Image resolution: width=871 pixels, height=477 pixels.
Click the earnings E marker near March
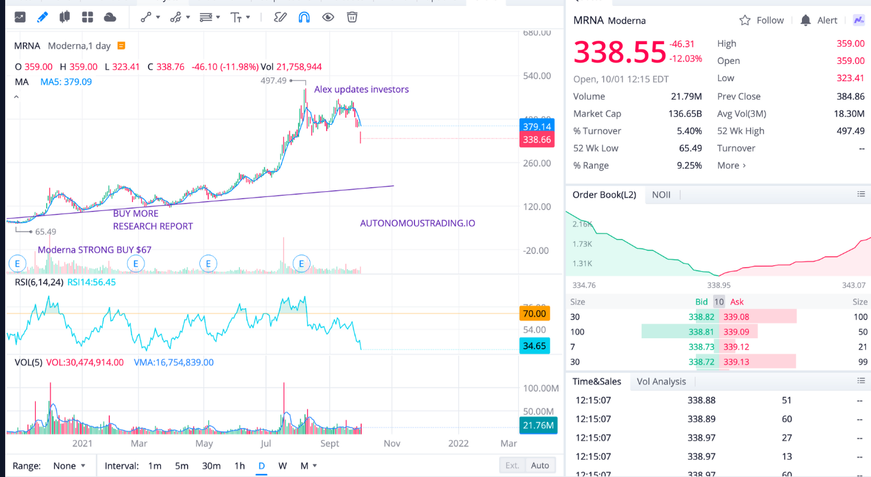pyautogui.click(x=135, y=263)
